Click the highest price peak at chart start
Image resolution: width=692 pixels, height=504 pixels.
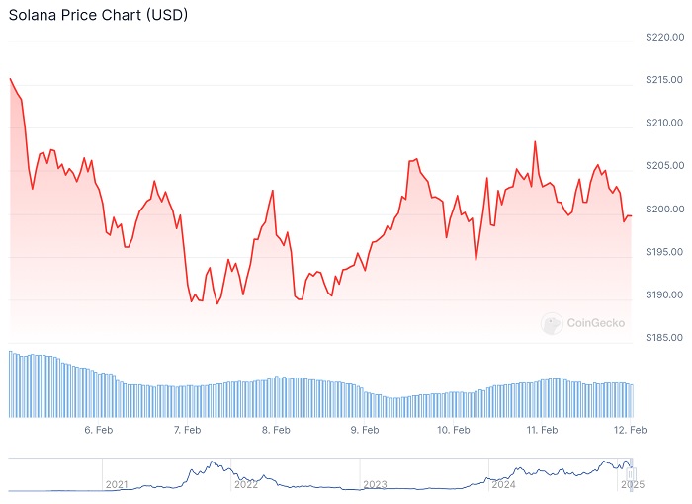(x=10, y=78)
